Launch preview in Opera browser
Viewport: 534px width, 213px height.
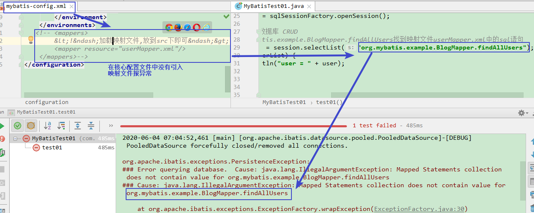click(197, 27)
